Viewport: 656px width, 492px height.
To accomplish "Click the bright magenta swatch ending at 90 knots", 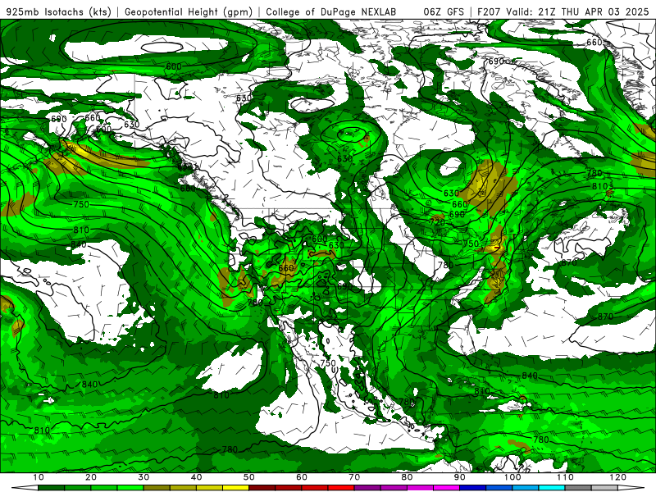I will click(x=446, y=488).
